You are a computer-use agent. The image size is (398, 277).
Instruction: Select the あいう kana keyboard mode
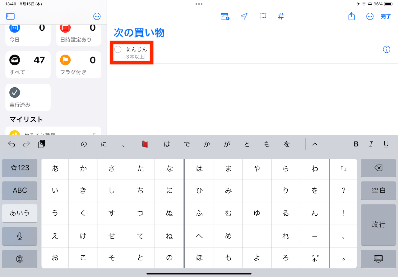click(x=20, y=213)
